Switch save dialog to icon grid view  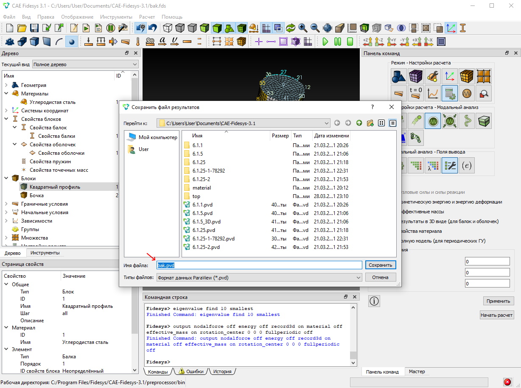381,123
